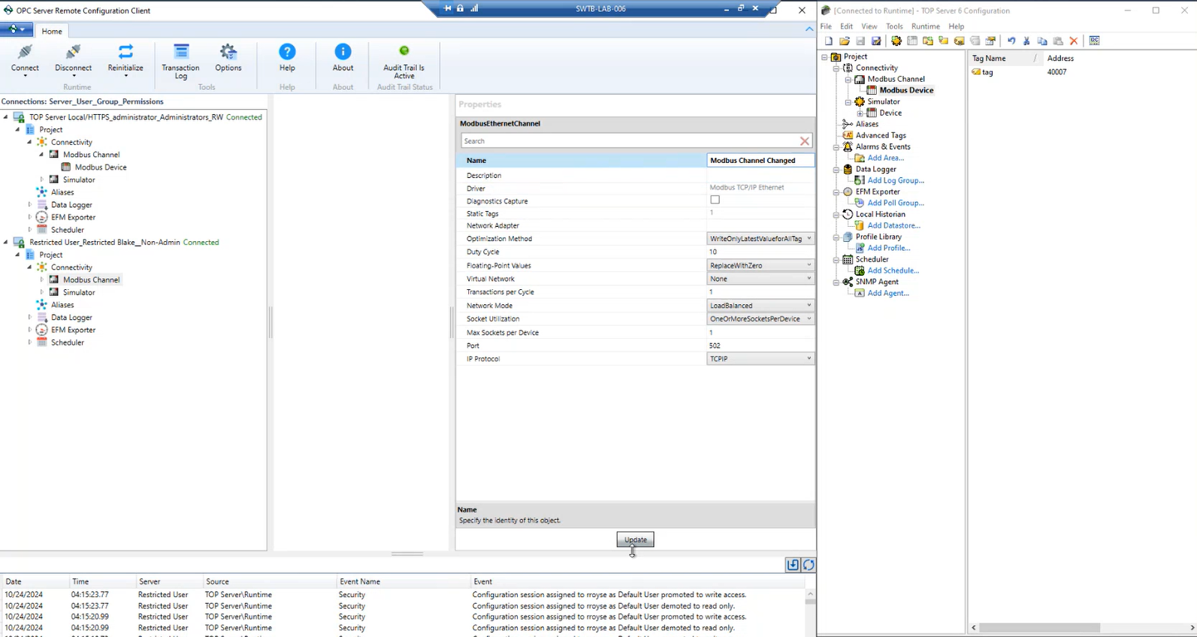Click the Cut scissors icon in TOP Server toolbar
The height and width of the screenshot is (637, 1197).
(1026, 41)
